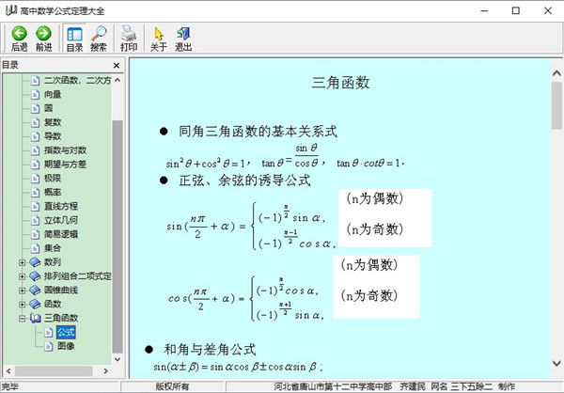This screenshot has height=393, width=564.
Task: Click the tree vertical scrollbar thumb
Action: [117, 237]
